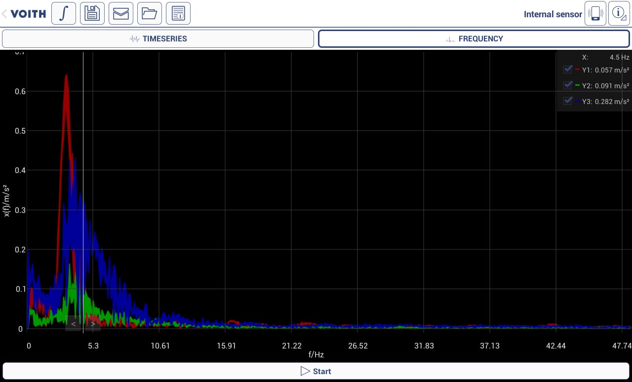
Task: Send data via envelope mail icon
Action: pyautogui.click(x=121, y=13)
